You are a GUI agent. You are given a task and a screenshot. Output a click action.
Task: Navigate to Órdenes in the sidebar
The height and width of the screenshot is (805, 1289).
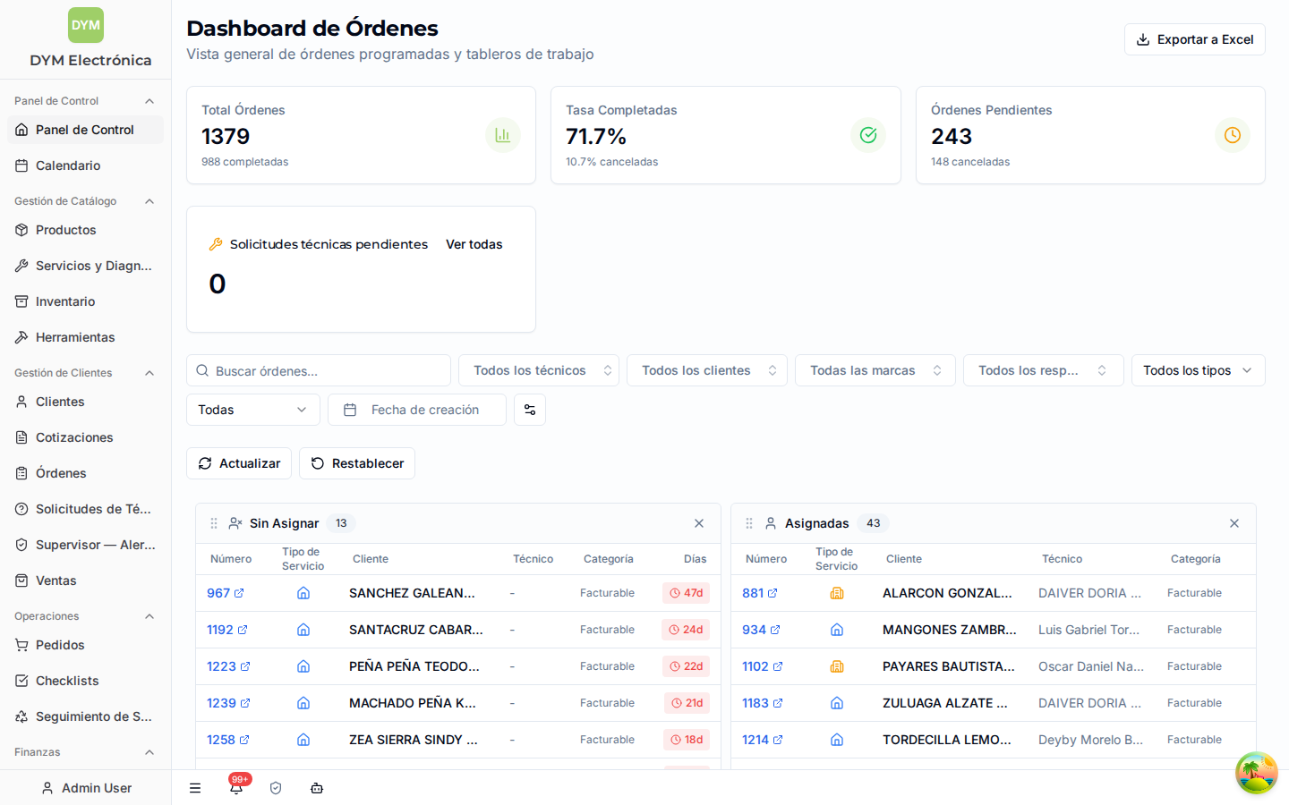pyautogui.click(x=85, y=473)
